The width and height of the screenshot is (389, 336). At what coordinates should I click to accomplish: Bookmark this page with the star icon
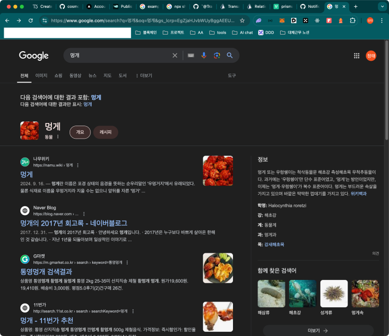242,20
